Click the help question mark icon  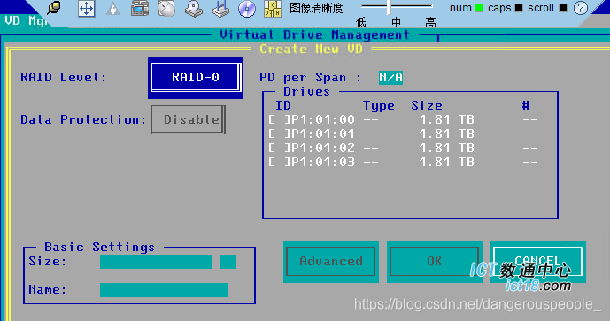[581, 8]
